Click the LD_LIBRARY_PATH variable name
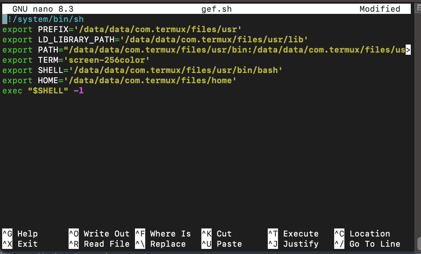This screenshot has height=254, width=421. [76, 39]
